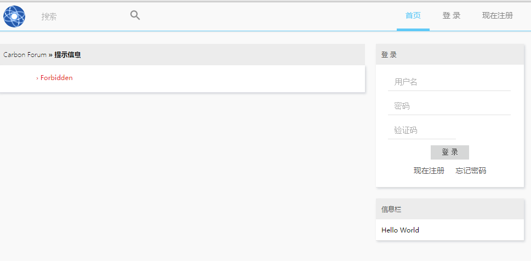Click the blue active indicator under 首页
Image resolution: width=531 pixels, height=261 pixels.
click(413, 30)
